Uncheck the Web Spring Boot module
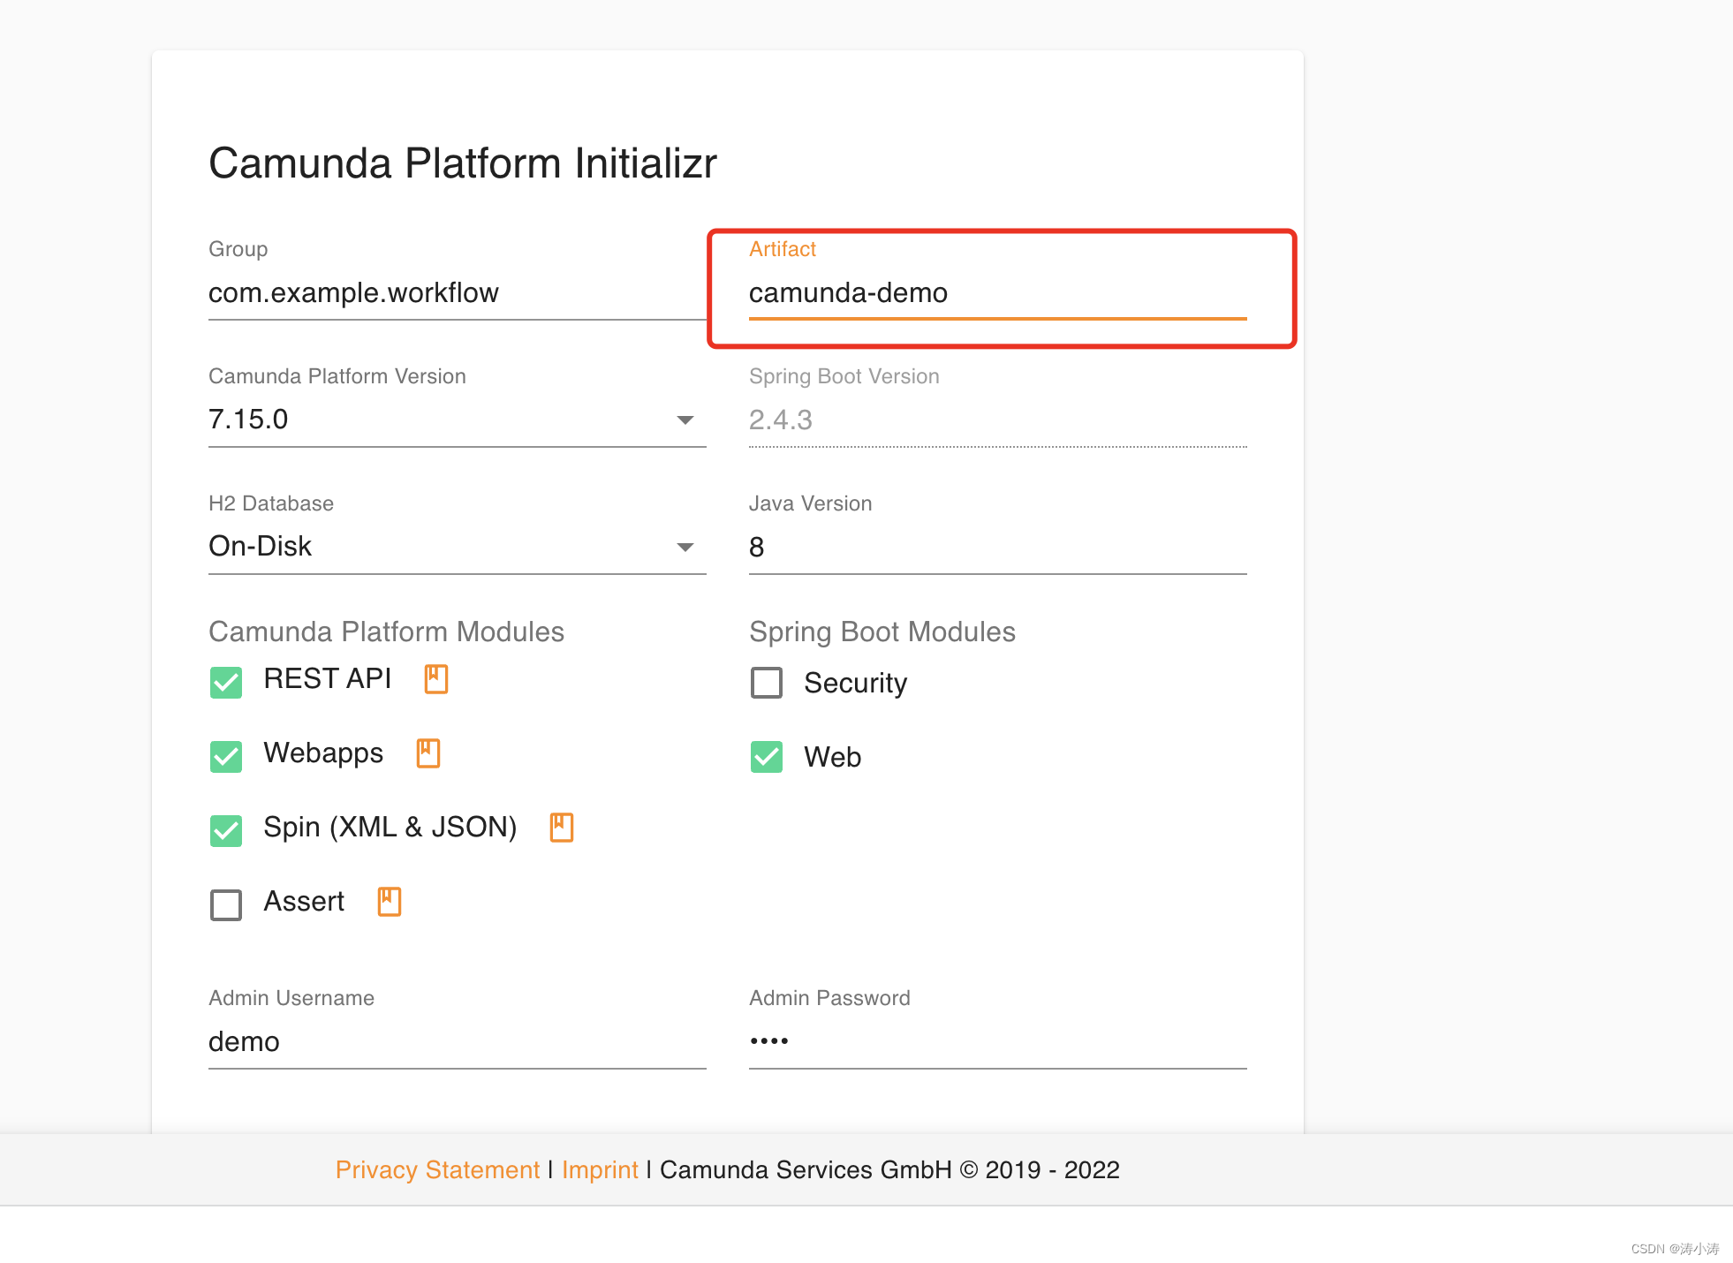 pyautogui.click(x=767, y=756)
